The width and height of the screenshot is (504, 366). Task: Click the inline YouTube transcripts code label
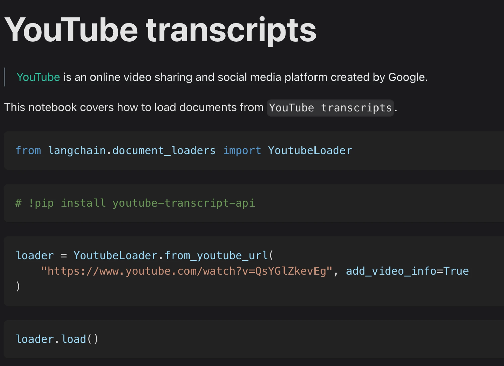tap(330, 108)
